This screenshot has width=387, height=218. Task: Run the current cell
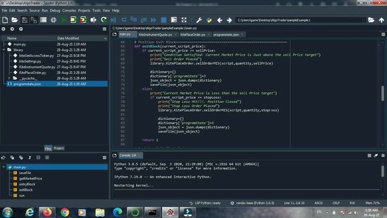pos(73,20)
